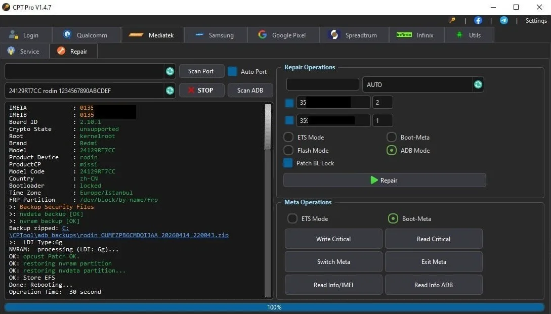Click the 'kernelroot' Root value
551x314 pixels.
tap(97, 137)
